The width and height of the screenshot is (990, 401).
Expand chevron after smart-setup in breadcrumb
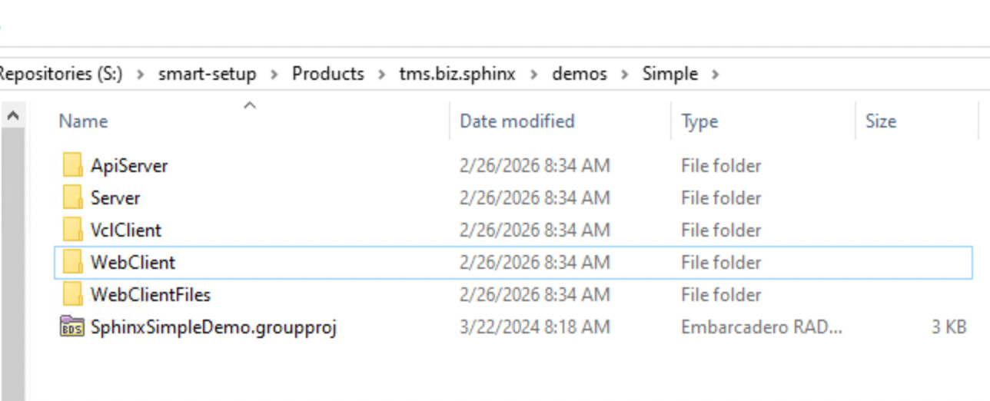(x=274, y=75)
